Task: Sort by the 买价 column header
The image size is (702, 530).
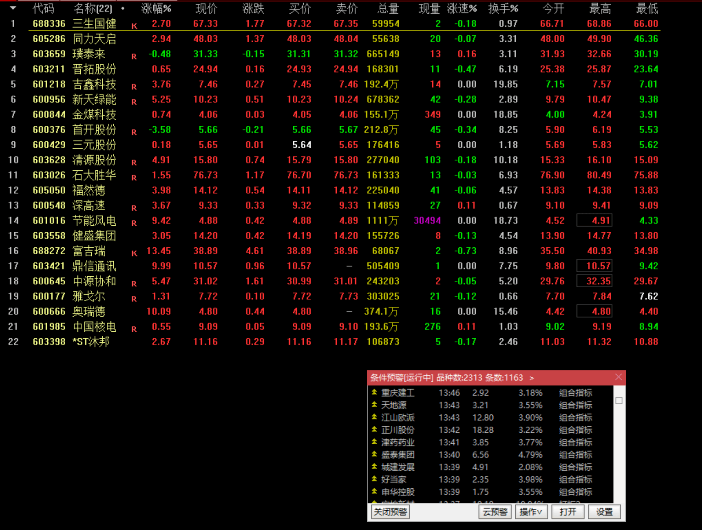Action: (300, 8)
